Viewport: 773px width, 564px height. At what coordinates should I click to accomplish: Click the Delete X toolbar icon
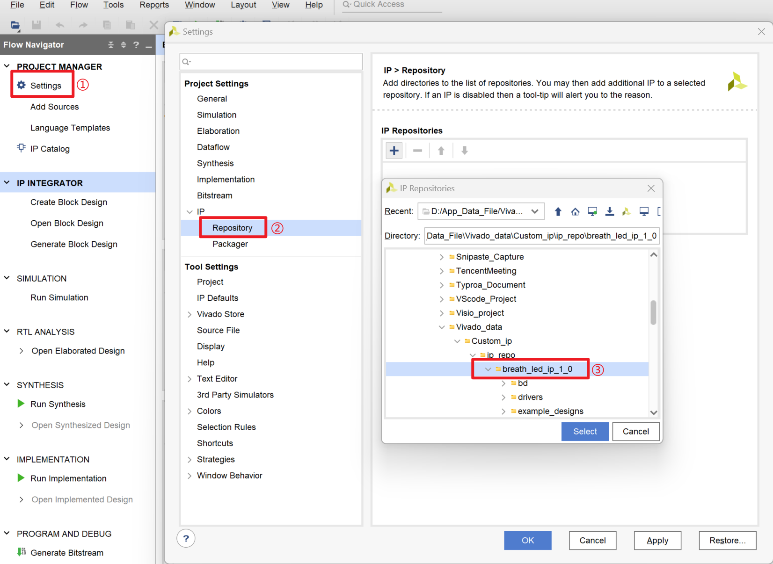point(153,25)
